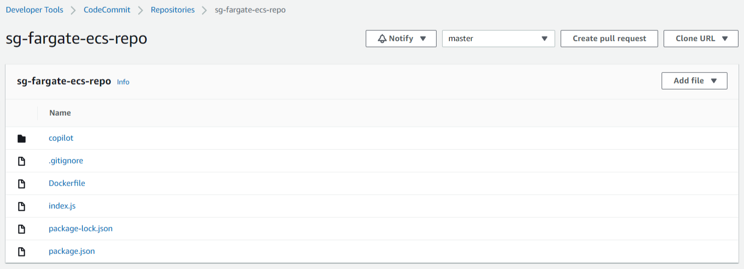Go to CodeCommit breadcrumb
Viewport: 744px width, 269px height.
pos(107,10)
